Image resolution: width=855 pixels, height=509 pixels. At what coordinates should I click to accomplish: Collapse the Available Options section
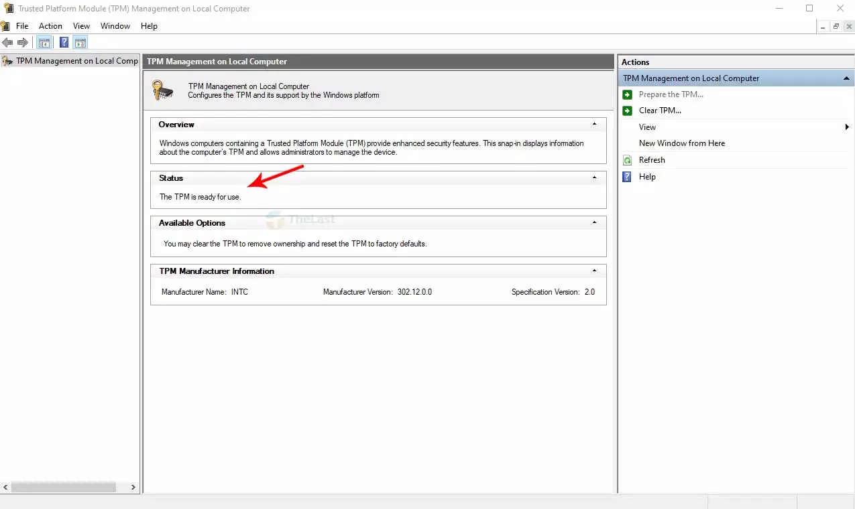594,222
